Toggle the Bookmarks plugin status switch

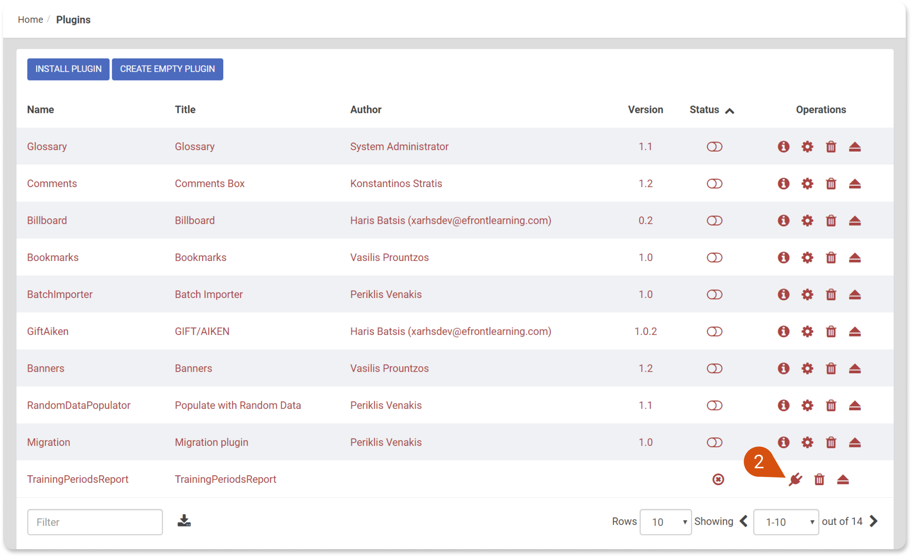coord(715,257)
